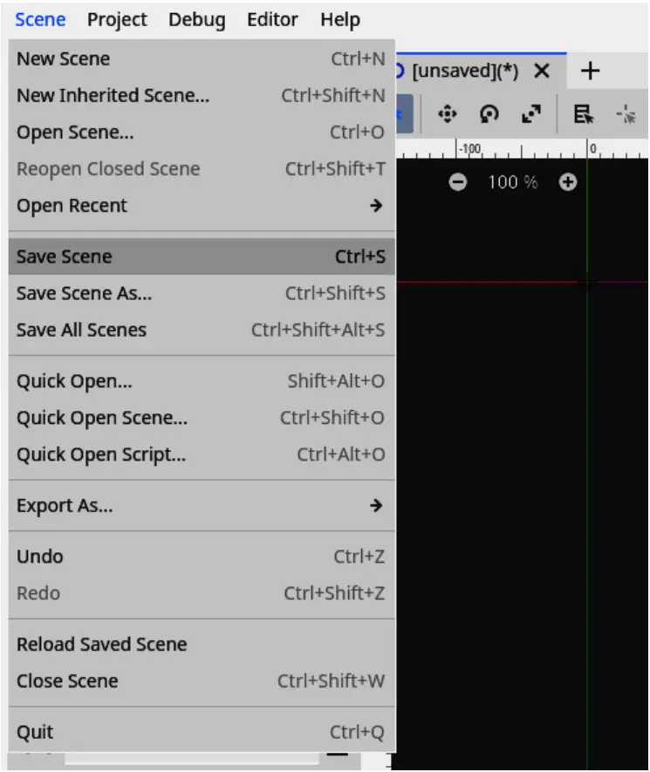Select the Move Mode tool
650x772 pixels.
(448, 114)
